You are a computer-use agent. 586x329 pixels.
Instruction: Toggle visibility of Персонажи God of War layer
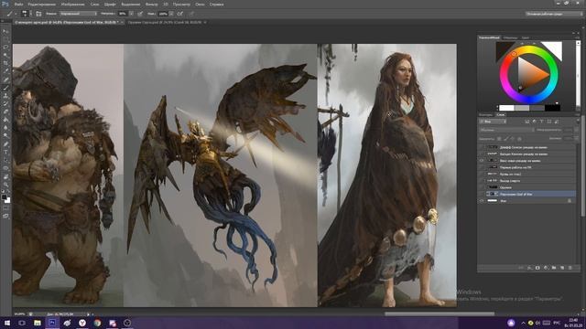tap(482, 194)
